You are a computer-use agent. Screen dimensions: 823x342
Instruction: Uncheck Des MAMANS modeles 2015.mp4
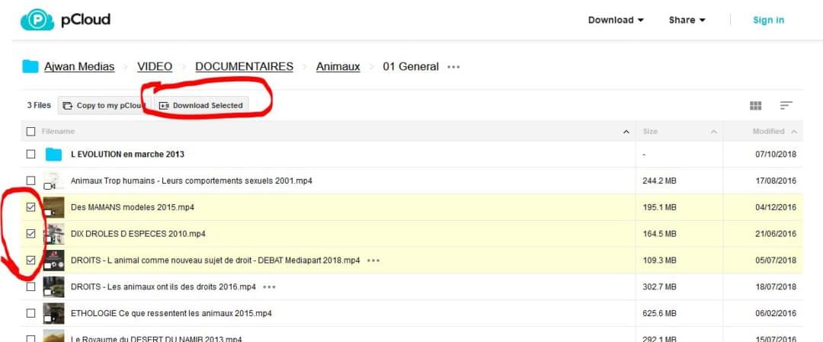31,207
